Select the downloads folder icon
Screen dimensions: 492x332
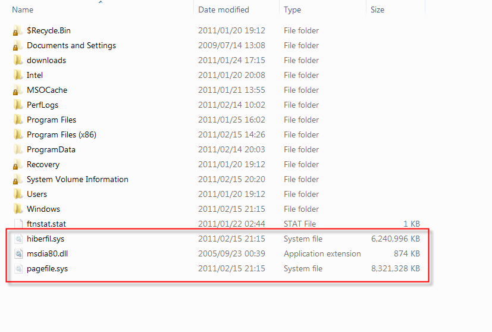point(18,60)
